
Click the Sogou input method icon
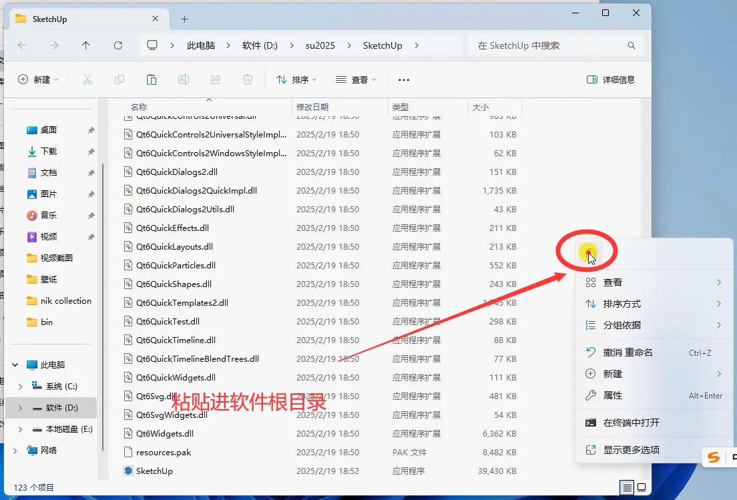pyautogui.click(x=714, y=457)
